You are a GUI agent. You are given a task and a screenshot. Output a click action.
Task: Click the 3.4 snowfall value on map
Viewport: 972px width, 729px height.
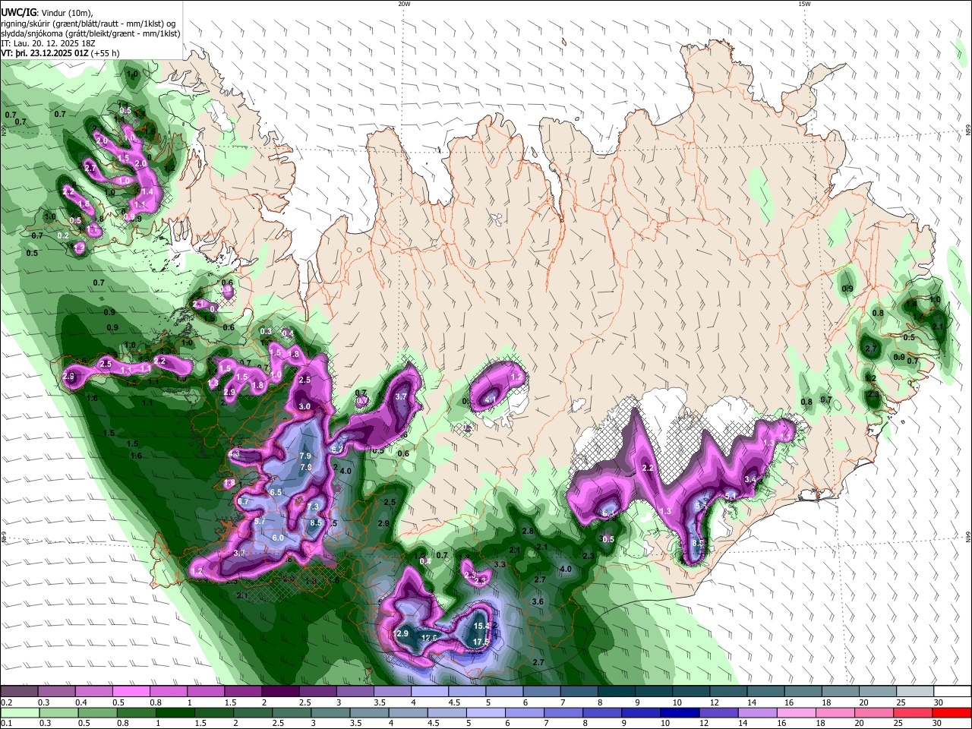click(750, 479)
